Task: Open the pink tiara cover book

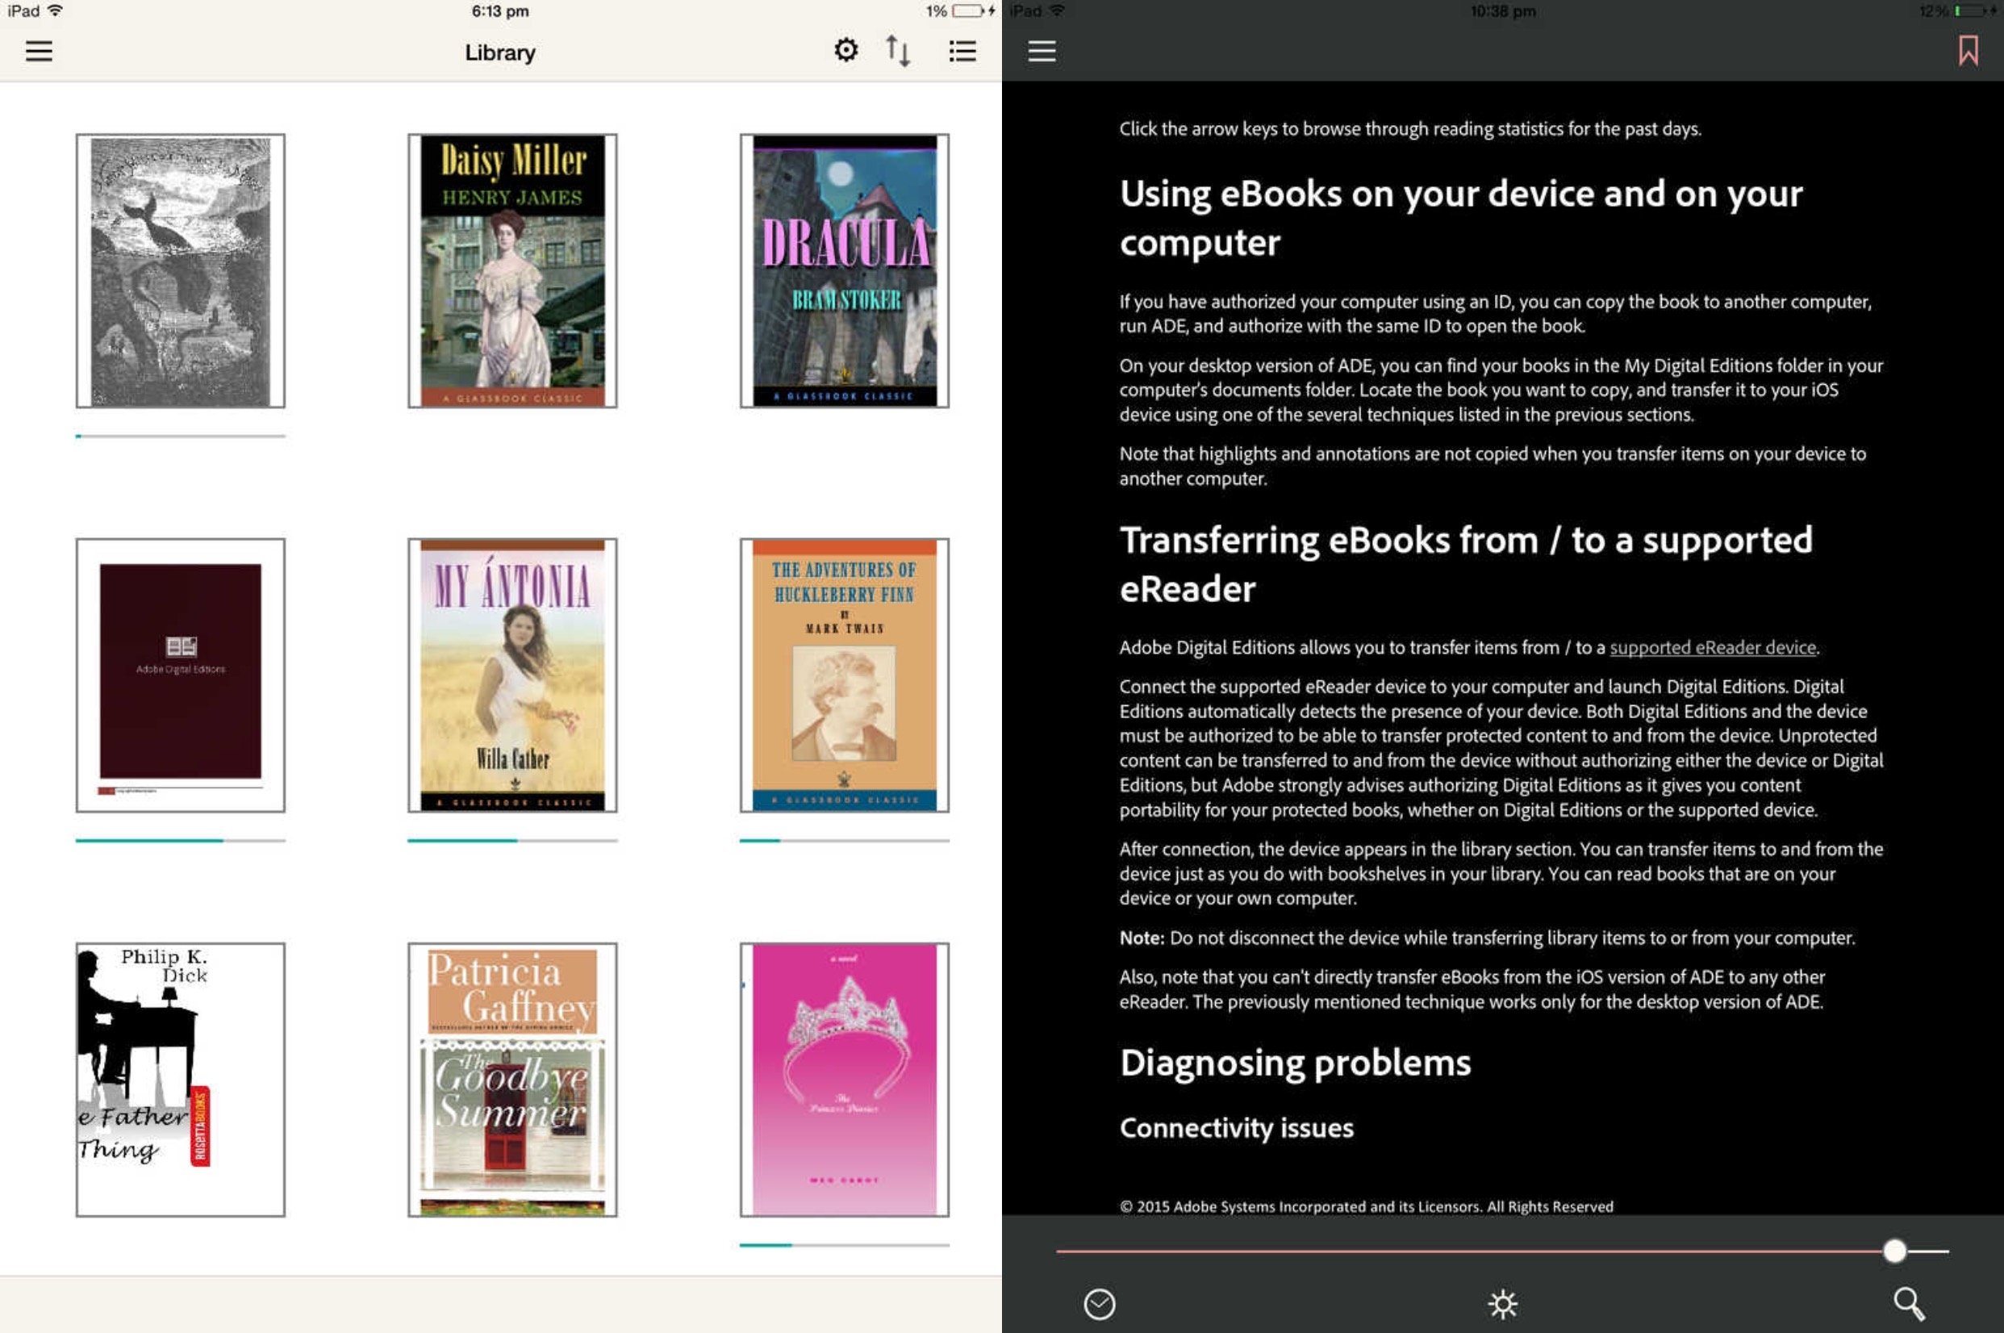Action: [x=844, y=1080]
